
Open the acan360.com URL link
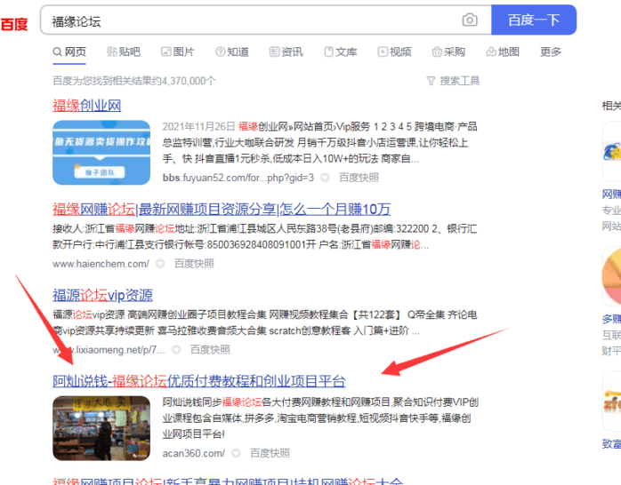point(194,453)
